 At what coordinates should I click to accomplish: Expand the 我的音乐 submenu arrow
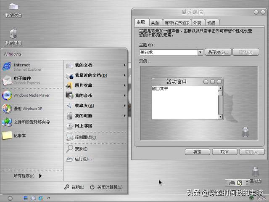[x=125, y=96]
